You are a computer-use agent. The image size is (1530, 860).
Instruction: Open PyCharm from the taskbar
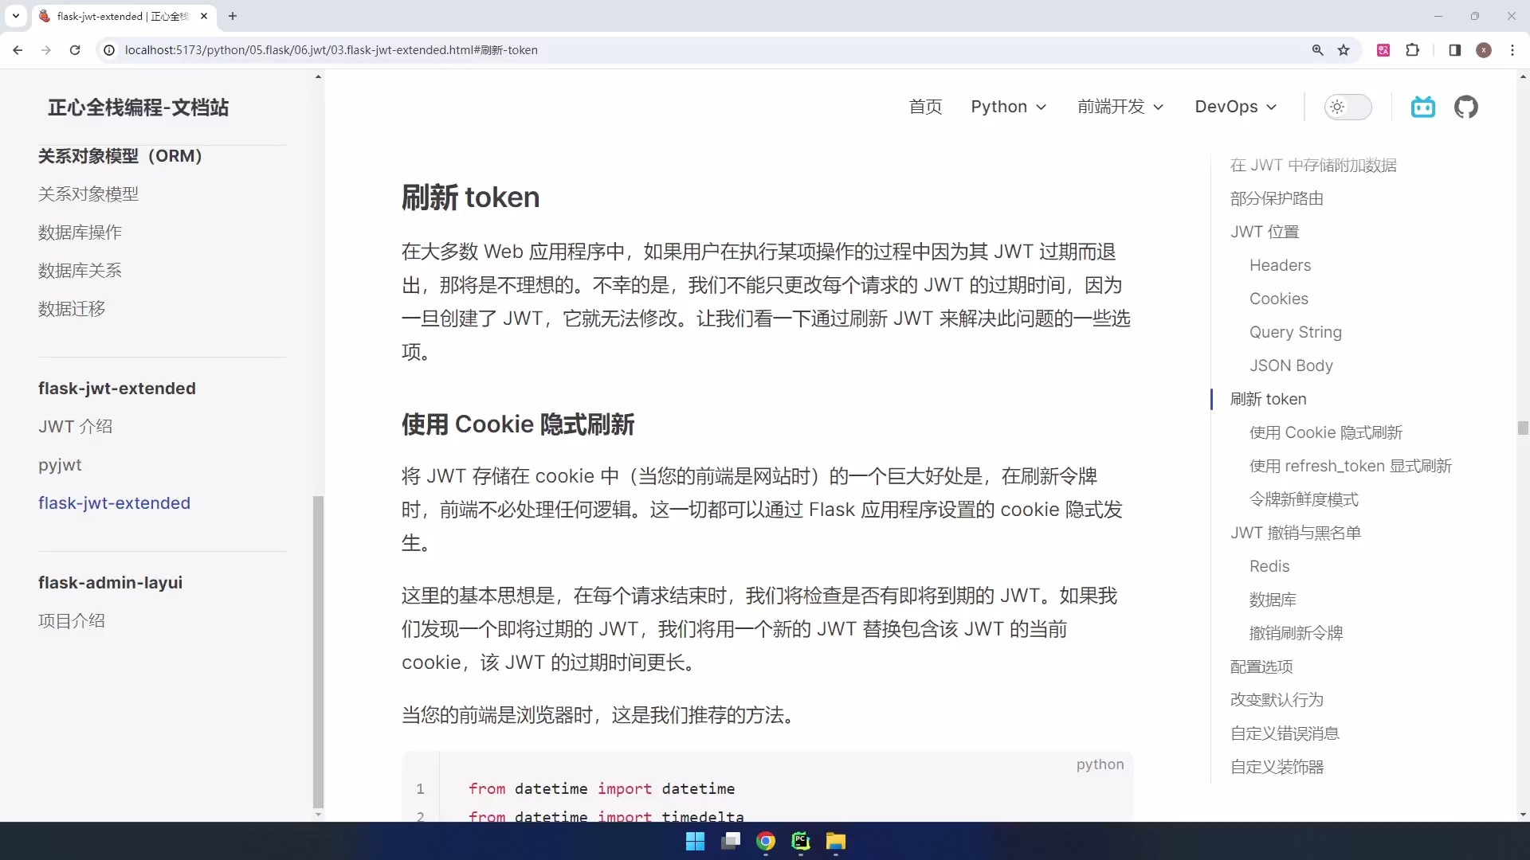click(x=800, y=842)
